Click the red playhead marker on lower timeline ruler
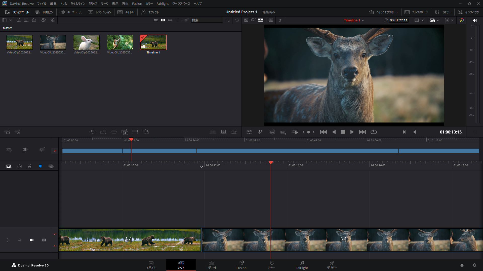Image resolution: width=483 pixels, height=271 pixels. [271, 162]
